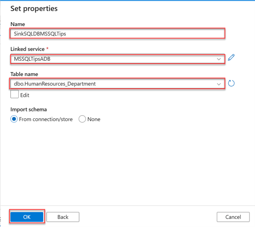
Task: Click the Table name label
Action: [24, 74]
